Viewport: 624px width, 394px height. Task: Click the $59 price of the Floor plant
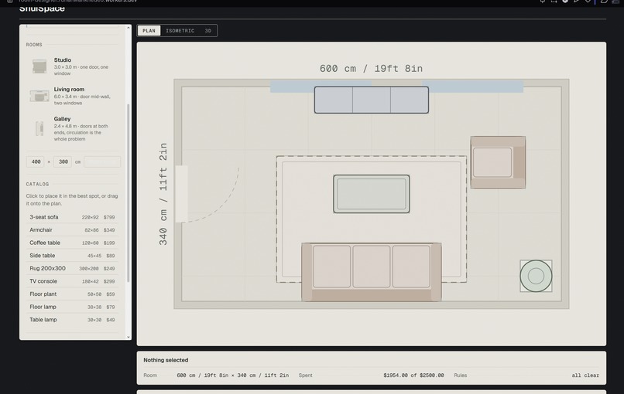pyautogui.click(x=110, y=294)
